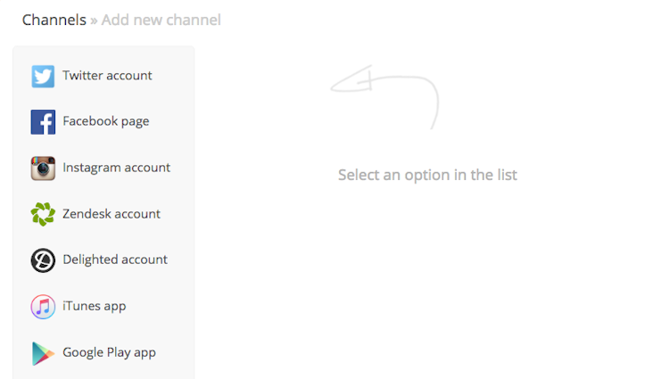Click the Instagram camera icon
Screen dimensions: 669x379
tap(43, 168)
